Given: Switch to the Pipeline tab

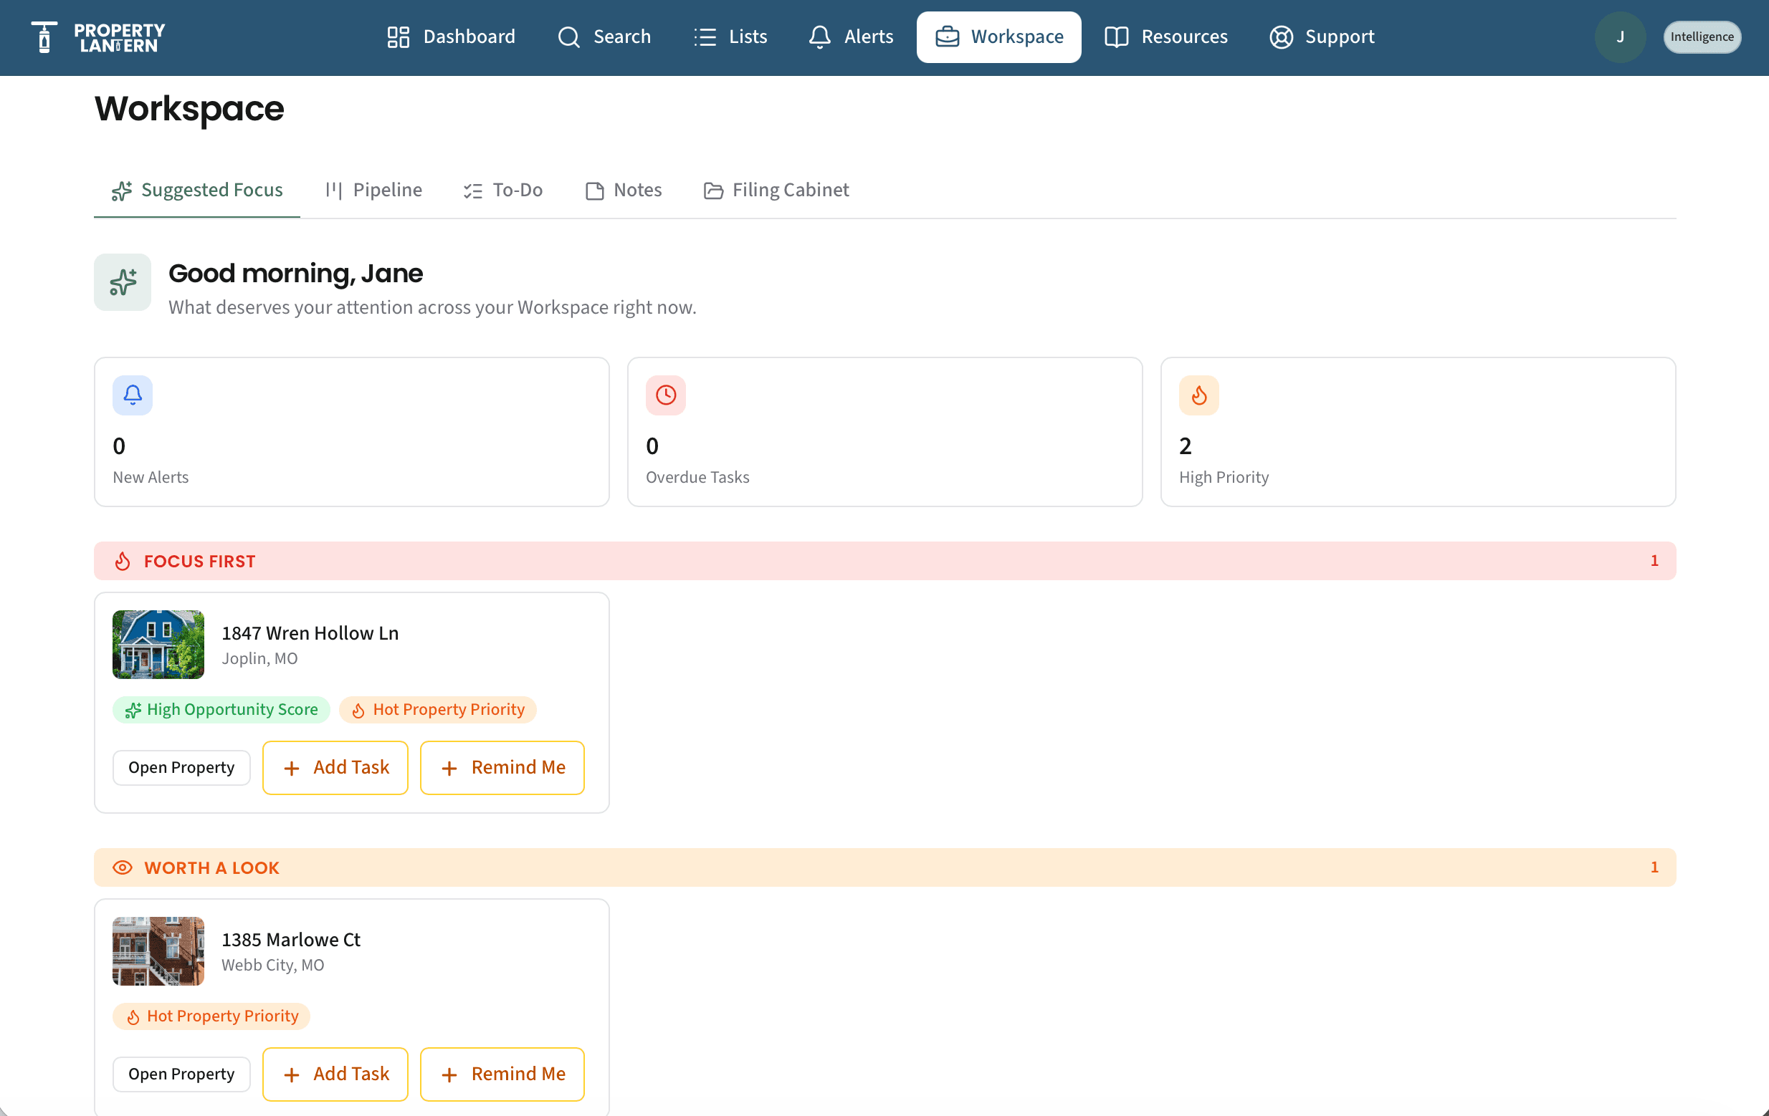Looking at the screenshot, I should (x=374, y=190).
